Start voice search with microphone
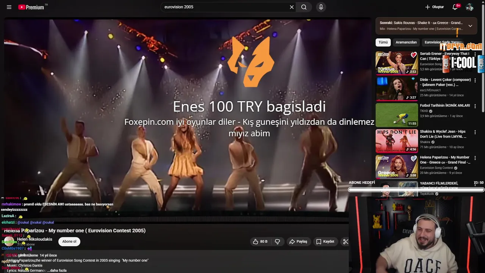485x273 pixels. click(321, 7)
